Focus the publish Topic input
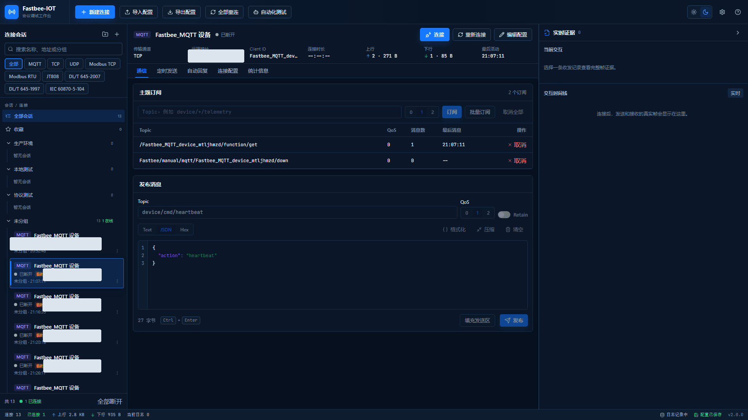748x420 pixels. point(298,212)
